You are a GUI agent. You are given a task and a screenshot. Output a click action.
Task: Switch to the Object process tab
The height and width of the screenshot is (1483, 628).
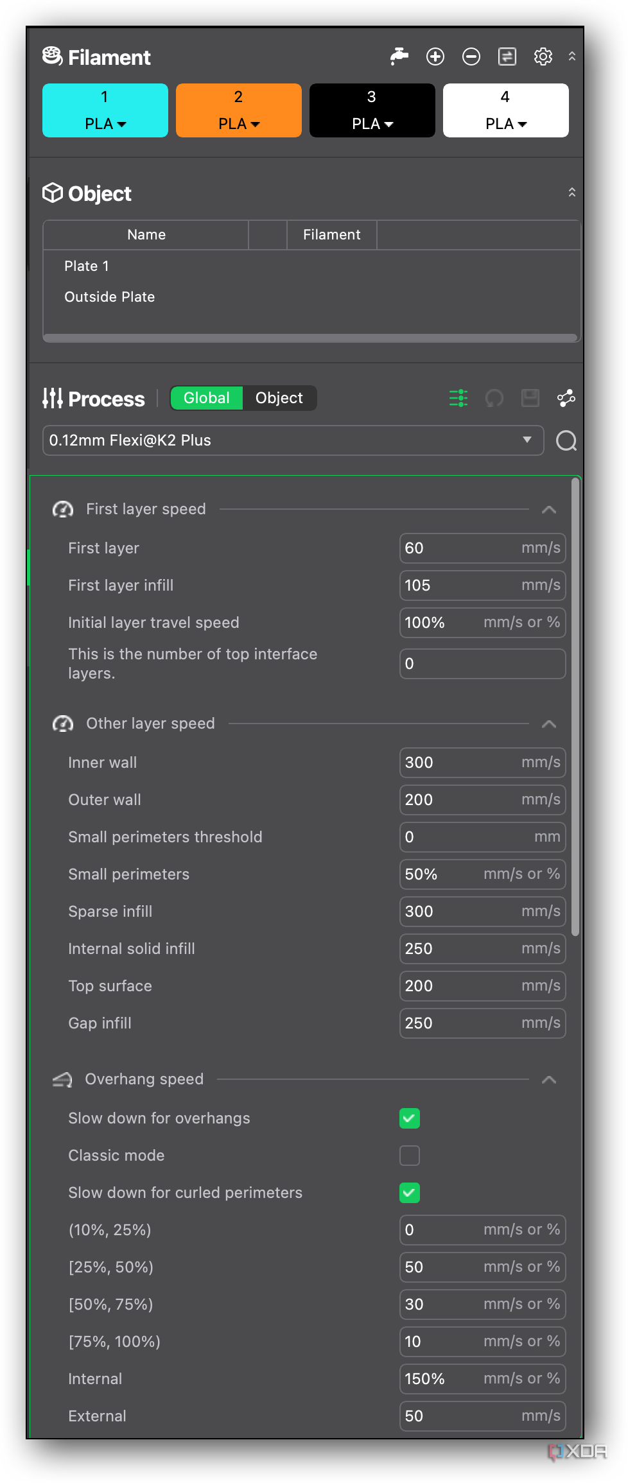[279, 398]
